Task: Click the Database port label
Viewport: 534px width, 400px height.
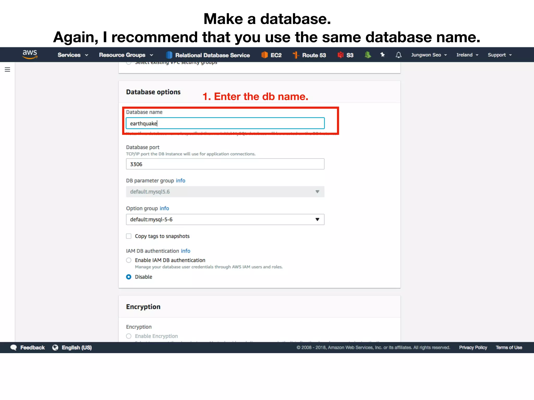Action: [x=143, y=147]
